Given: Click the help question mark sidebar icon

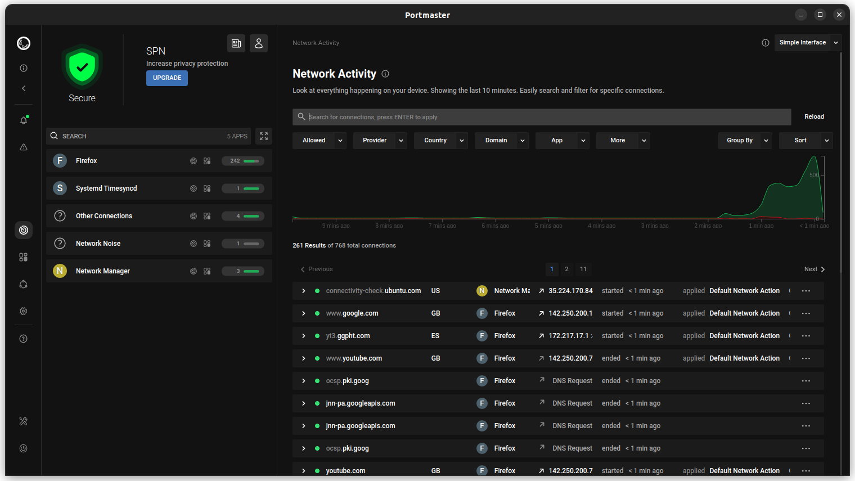Looking at the screenshot, I should click(x=24, y=339).
